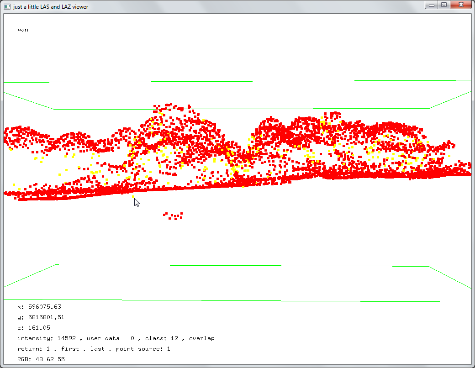Click the window title text 'just a little LAS and LAZ viewer'
Image resolution: width=475 pixels, height=368 pixels.
click(51, 7)
